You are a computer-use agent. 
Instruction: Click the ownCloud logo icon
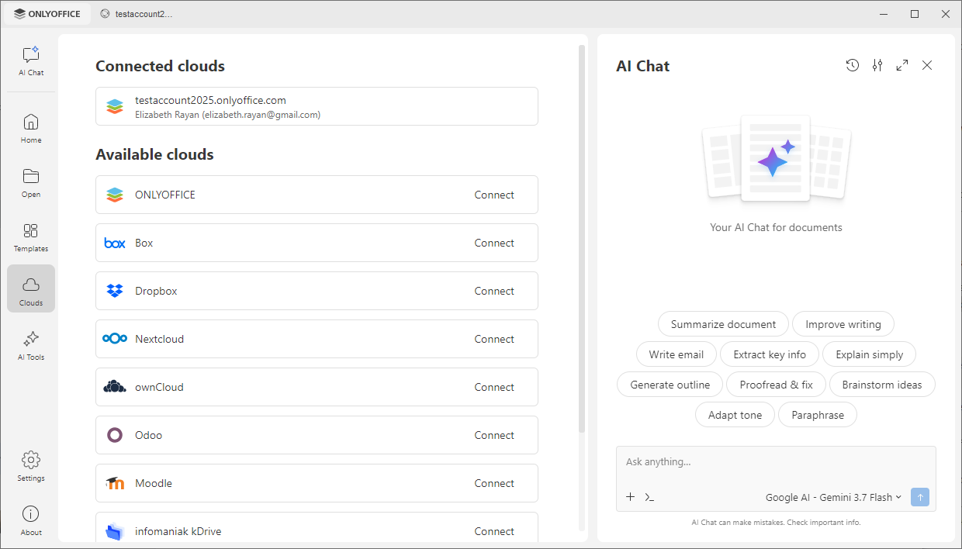(x=115, y=387)
